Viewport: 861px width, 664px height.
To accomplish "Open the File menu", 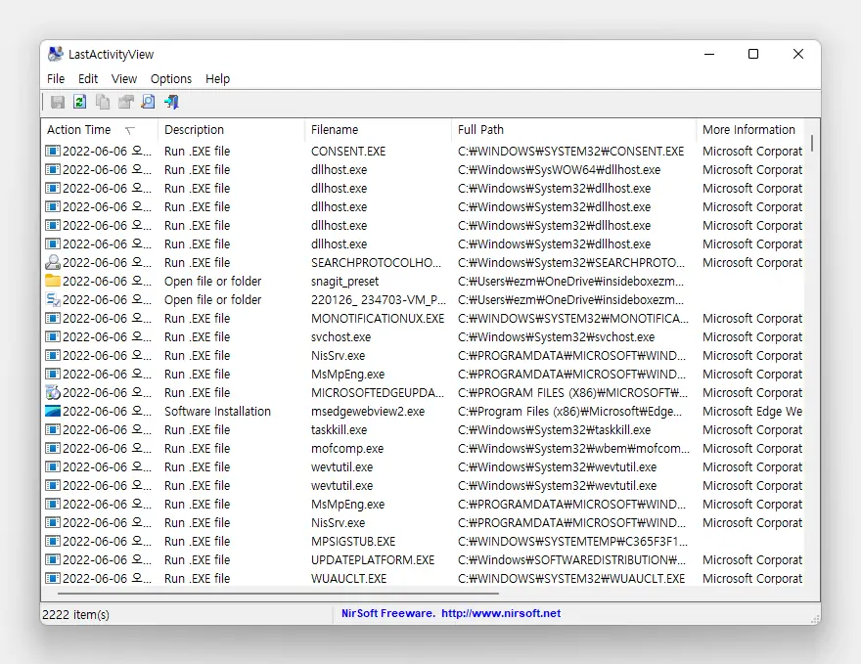I will click(x=56, y=79).
